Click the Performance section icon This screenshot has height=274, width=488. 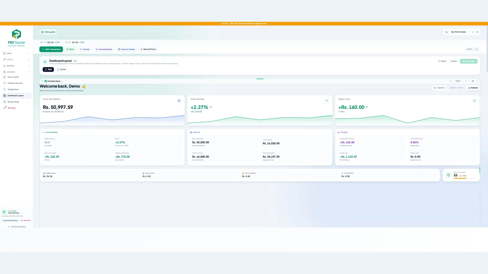coord(43,132)
